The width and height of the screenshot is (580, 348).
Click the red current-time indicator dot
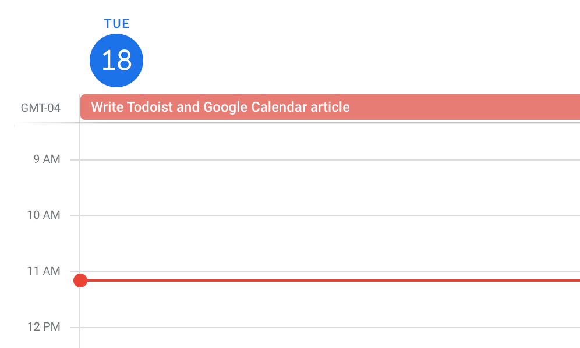(x=80, y=280)
